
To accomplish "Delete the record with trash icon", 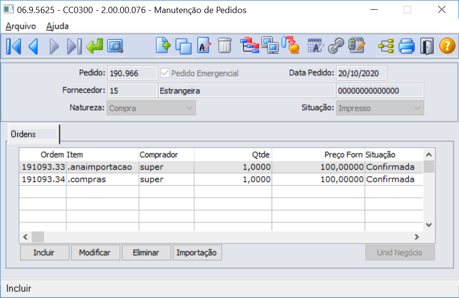I will click(x=225, y=45).
